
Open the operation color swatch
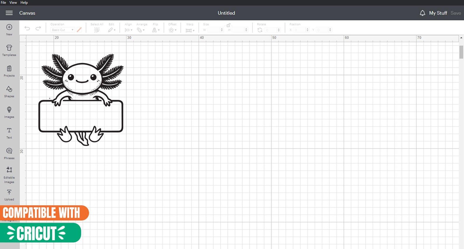(x=79, y=30)
